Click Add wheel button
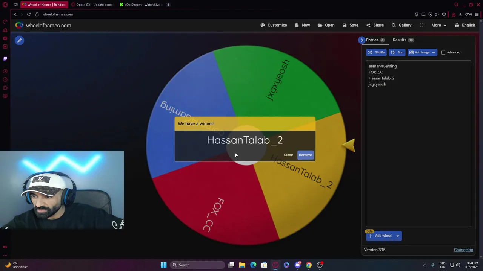The height and width of the screenshot is (271, 483). pyautogui.click(x=380, y=236)
